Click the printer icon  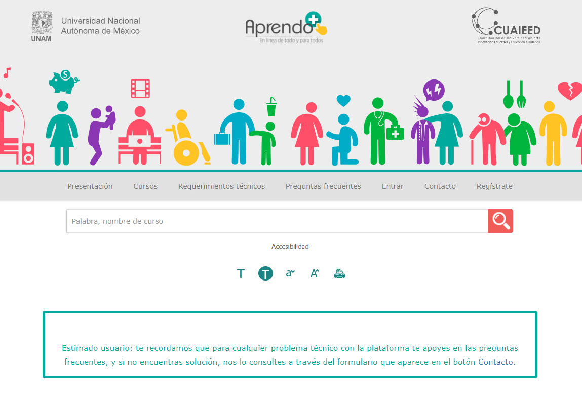pos(339,274)
